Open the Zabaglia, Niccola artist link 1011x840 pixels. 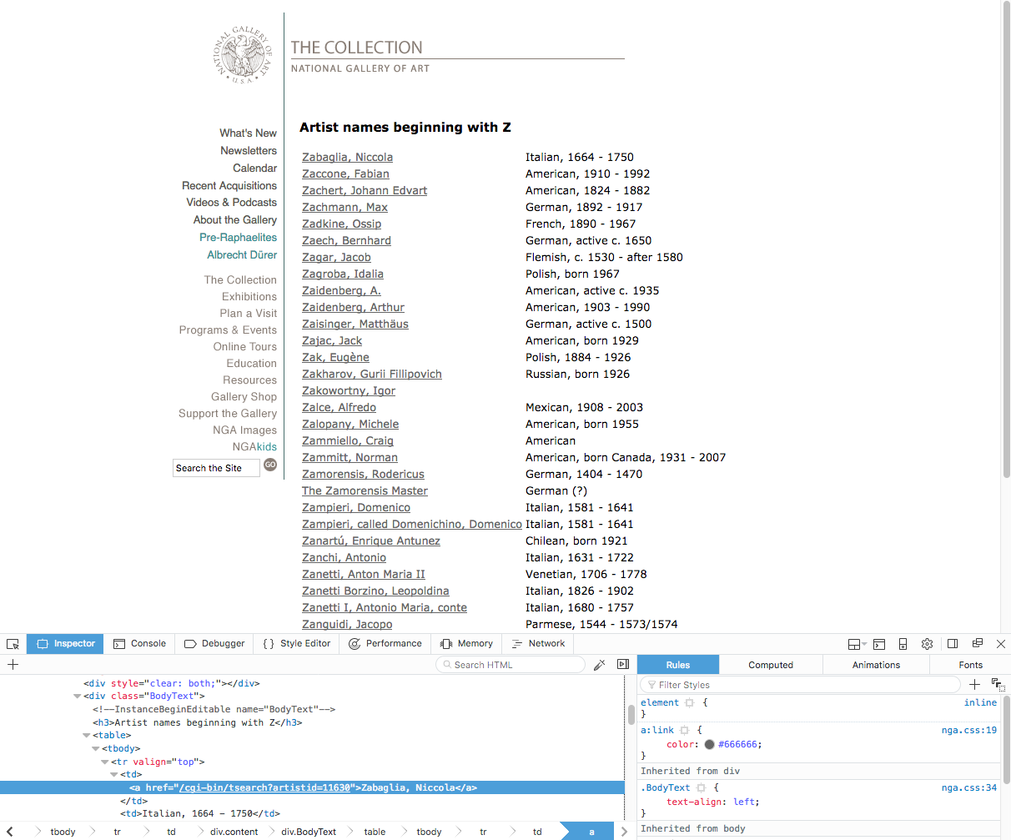pos(347,157)
